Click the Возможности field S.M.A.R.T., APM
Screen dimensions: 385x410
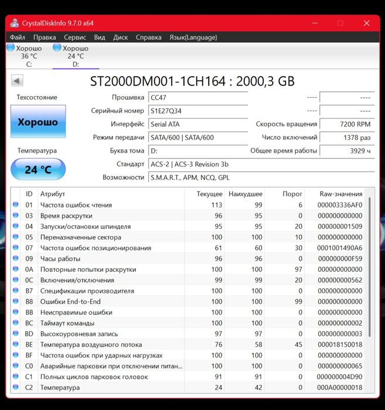(x=261, y=177)
